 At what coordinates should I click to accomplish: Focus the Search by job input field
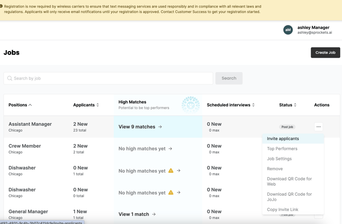point(108,78)
